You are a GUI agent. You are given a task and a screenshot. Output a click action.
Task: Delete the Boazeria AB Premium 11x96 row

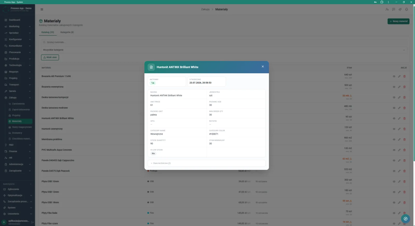[404, 76]
